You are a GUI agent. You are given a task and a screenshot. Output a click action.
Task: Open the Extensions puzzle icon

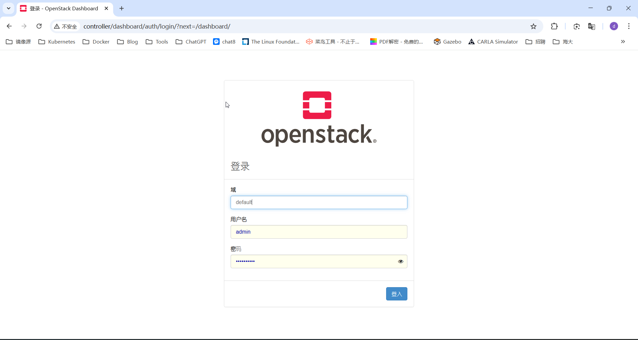click(554, 26)
